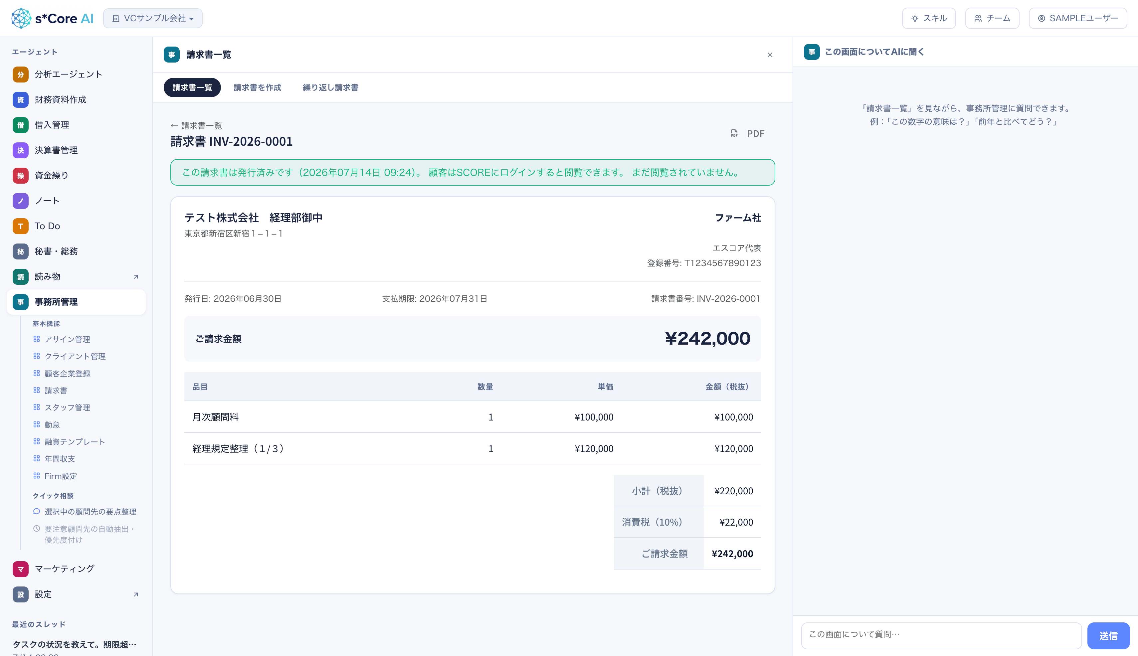
Task: Open the チーム button
Action: [x=992, y=19]
